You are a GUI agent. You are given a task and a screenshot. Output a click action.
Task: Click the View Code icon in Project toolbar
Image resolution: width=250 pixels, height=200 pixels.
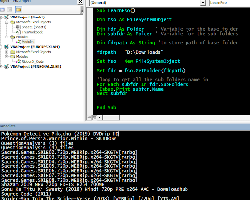pos(2,10)
